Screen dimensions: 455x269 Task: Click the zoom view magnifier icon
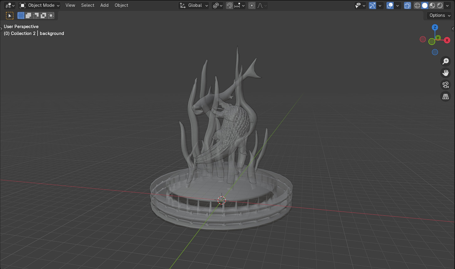tap(446, 61)
